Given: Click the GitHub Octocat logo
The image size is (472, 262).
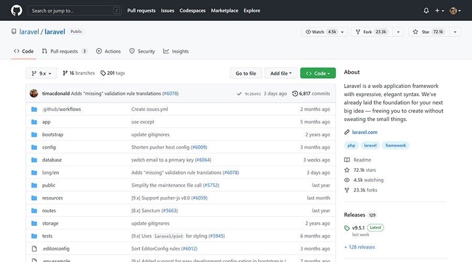Looking at the screenshot, I should pyautogui.click(x=17, y=10).
